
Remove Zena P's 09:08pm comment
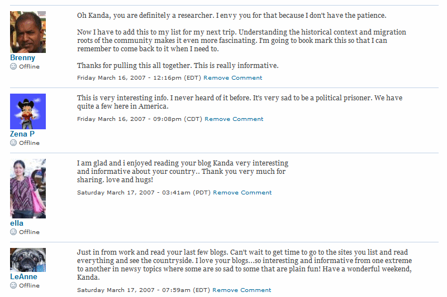tap(234, 119)
